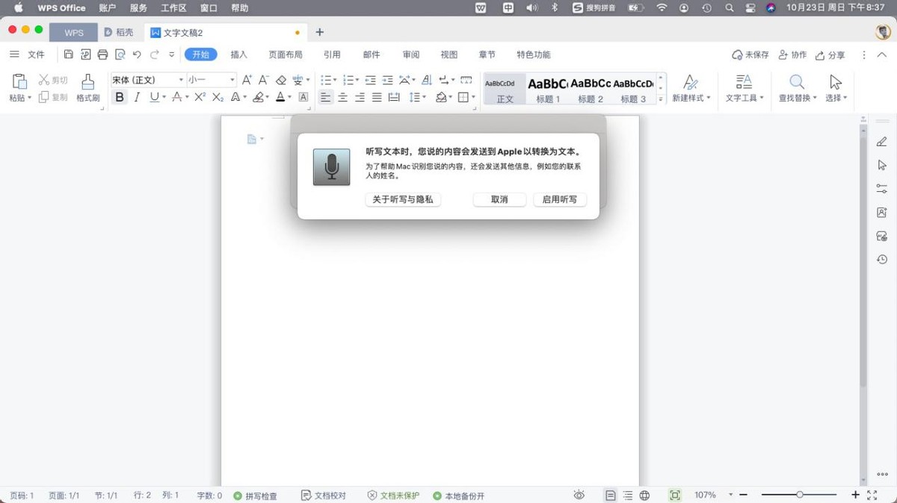Image resolution: width=897 pixels, height=503 pixels.
Task: Click the Format Painter (格式刷) icon
Action: pyautogui.click(x=88, y=81)
